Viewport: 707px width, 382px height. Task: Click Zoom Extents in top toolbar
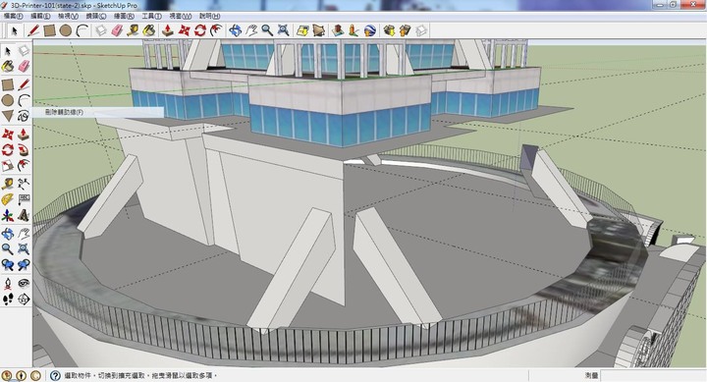(283, 30)
